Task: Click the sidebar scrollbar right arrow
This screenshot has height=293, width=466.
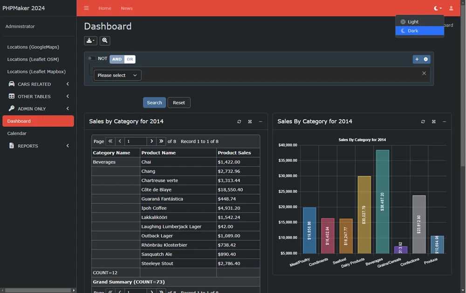Action: pyautogui.click(x=74, y=290)
